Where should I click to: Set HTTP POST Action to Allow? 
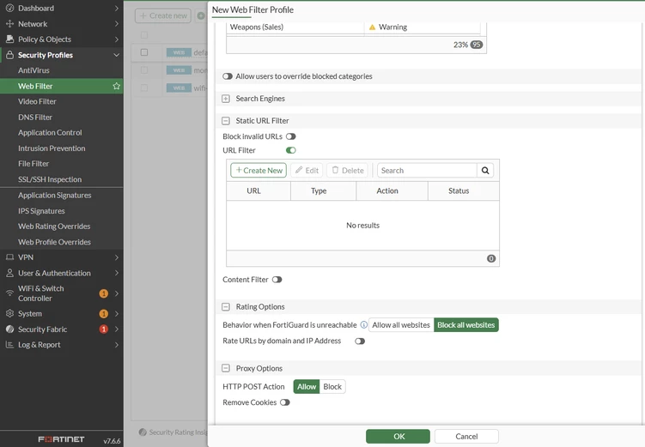(307, 387)
